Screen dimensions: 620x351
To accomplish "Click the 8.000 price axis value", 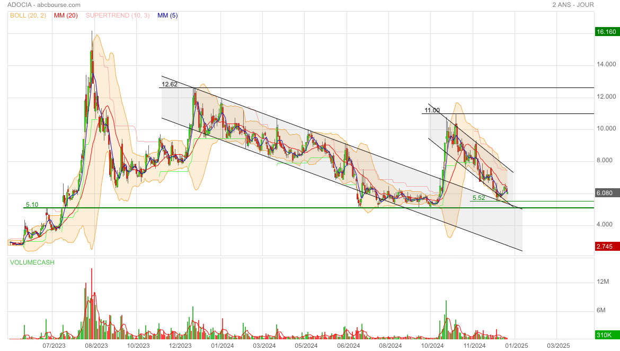I will click(x=605, y=160).
